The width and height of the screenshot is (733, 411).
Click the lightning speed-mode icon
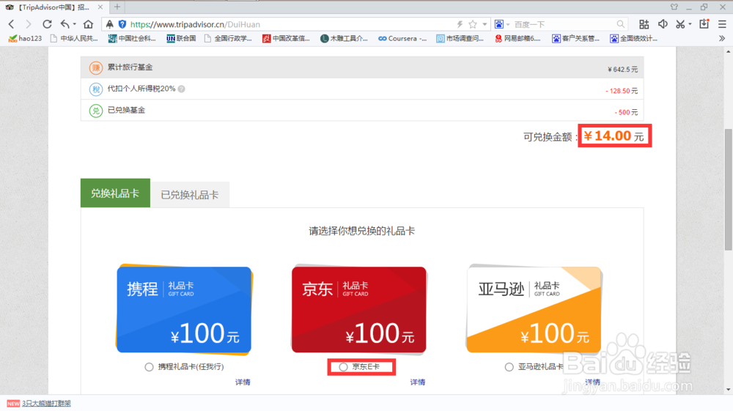[x=460, y=24]
